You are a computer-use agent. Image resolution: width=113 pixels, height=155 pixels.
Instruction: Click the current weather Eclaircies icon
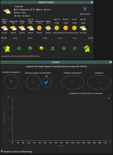(x=7, y=11)
